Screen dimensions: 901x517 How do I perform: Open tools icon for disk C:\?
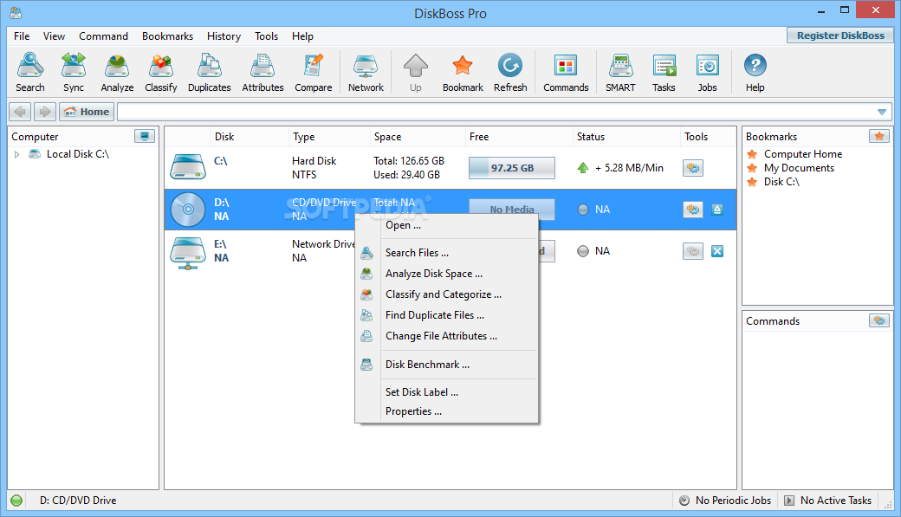click(693, 168)
